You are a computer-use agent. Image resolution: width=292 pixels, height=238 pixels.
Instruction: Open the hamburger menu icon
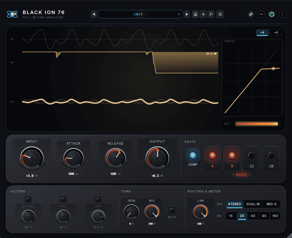(220, 14)
